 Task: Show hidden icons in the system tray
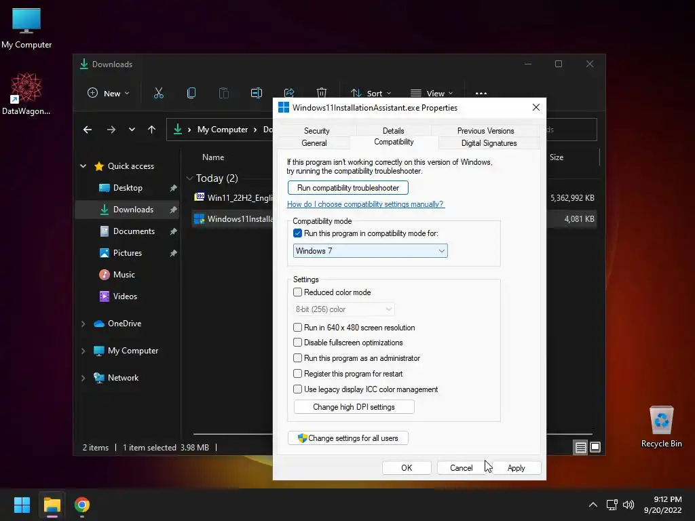(593, 505)
